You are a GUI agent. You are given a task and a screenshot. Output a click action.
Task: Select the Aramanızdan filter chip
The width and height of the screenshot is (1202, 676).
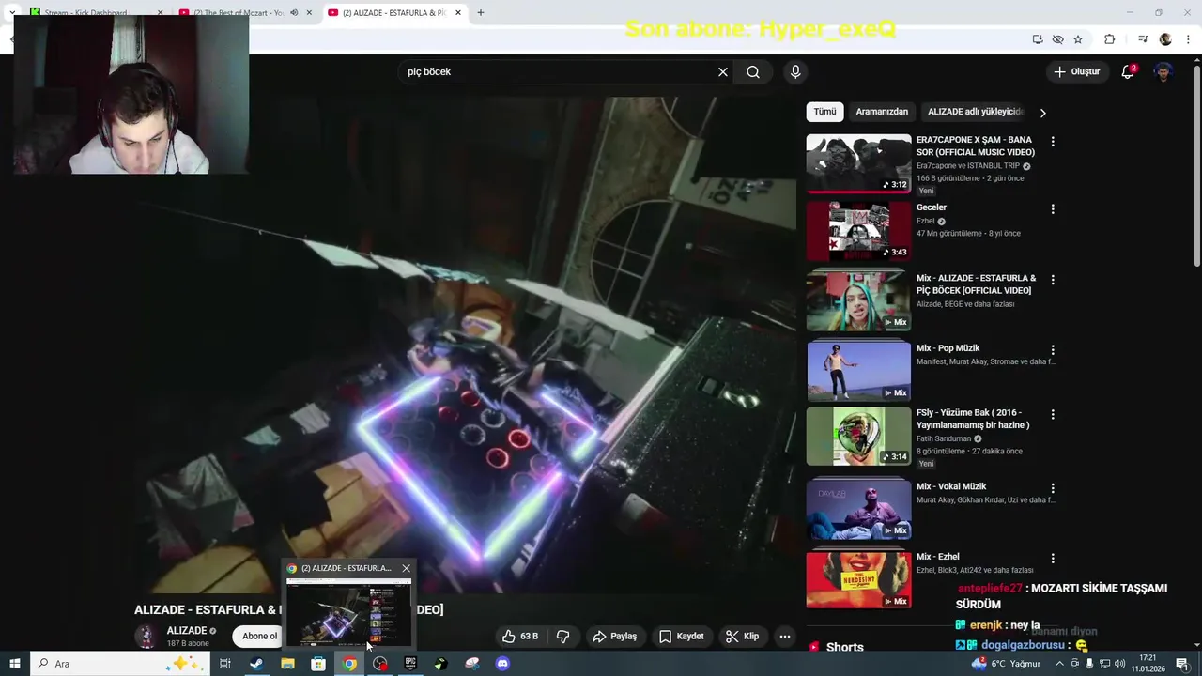click(x=882, y=112)
